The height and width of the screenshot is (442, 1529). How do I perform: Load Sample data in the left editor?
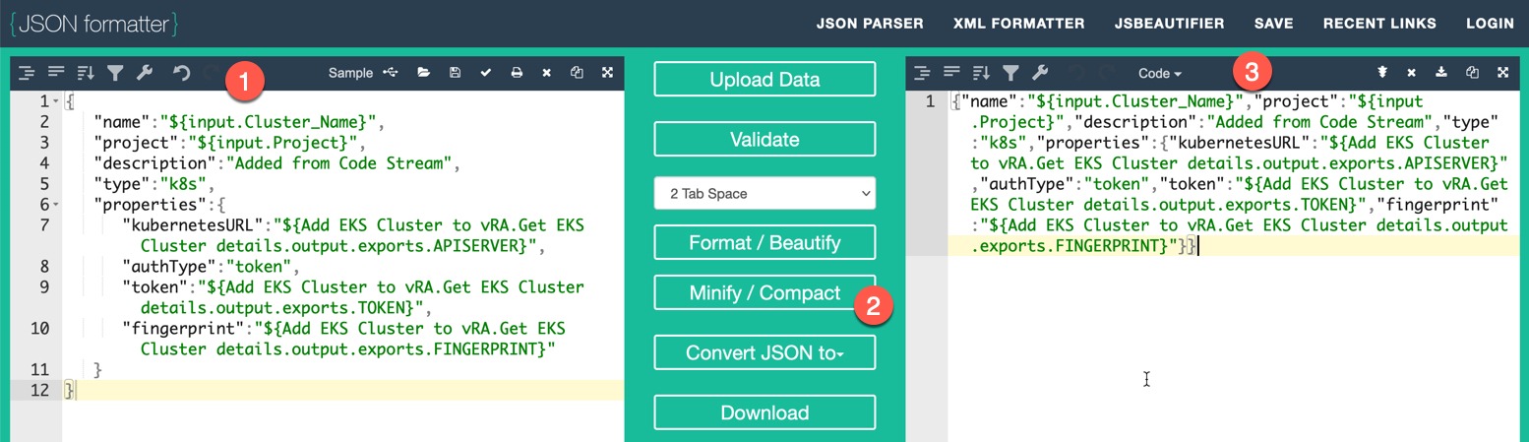click(351, 73)
